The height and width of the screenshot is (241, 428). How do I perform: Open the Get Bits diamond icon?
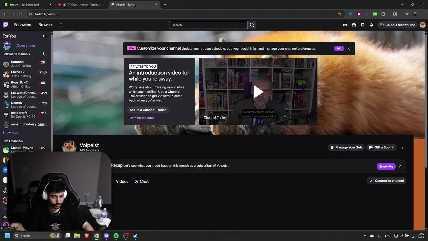(x=371, y=25)
